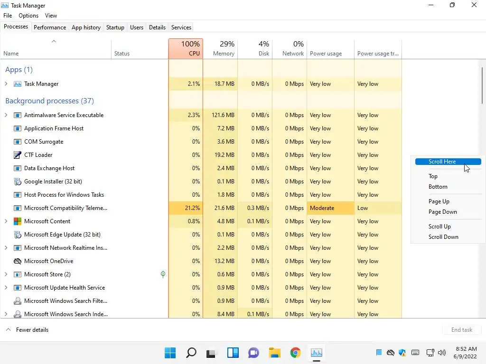This screenshot has height=364, width=486.
Task: Collapse view with Fewer details chevron
Action: (9, 330)
